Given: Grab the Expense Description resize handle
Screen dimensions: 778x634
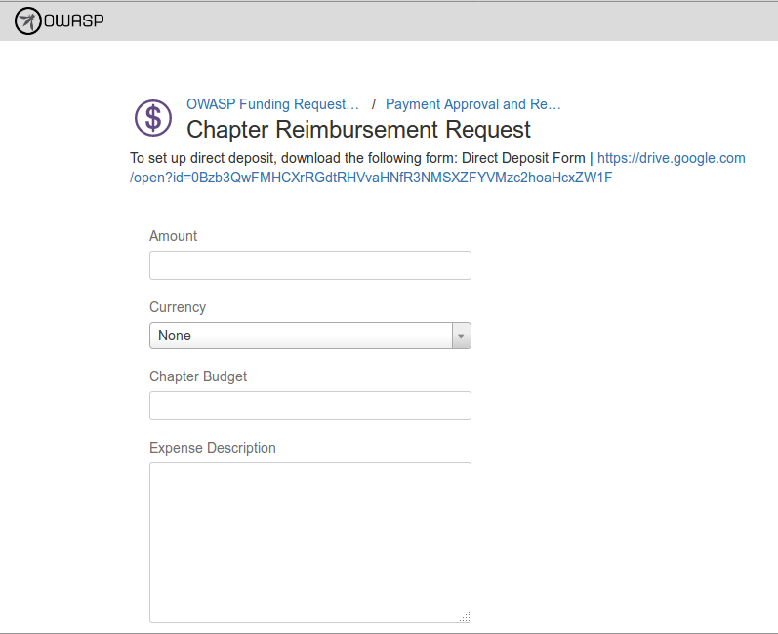Looking at the screenshot, I should point(465,615).
